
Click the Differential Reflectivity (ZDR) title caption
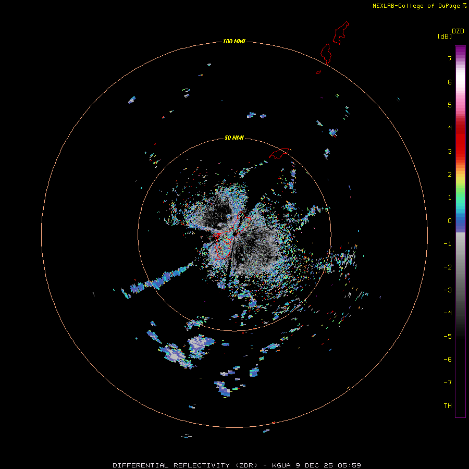tap(237, 465)
